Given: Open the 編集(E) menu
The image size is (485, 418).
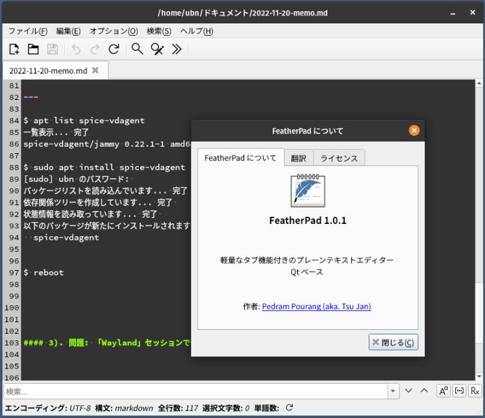Looking at the screenshot, I should (68, 31).
